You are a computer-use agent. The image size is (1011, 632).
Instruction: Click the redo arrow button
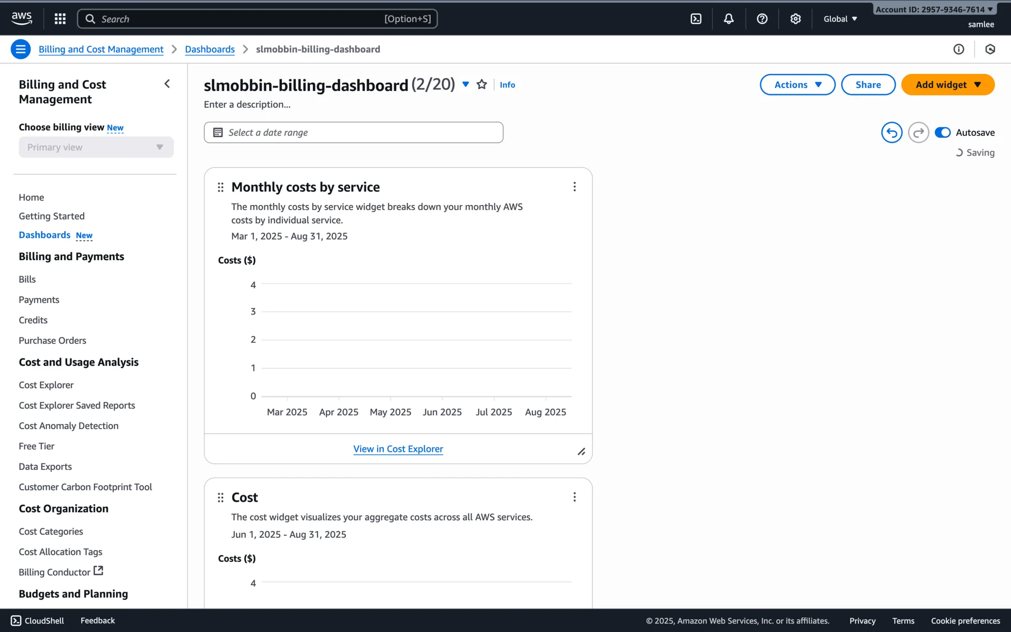point(918,133)
